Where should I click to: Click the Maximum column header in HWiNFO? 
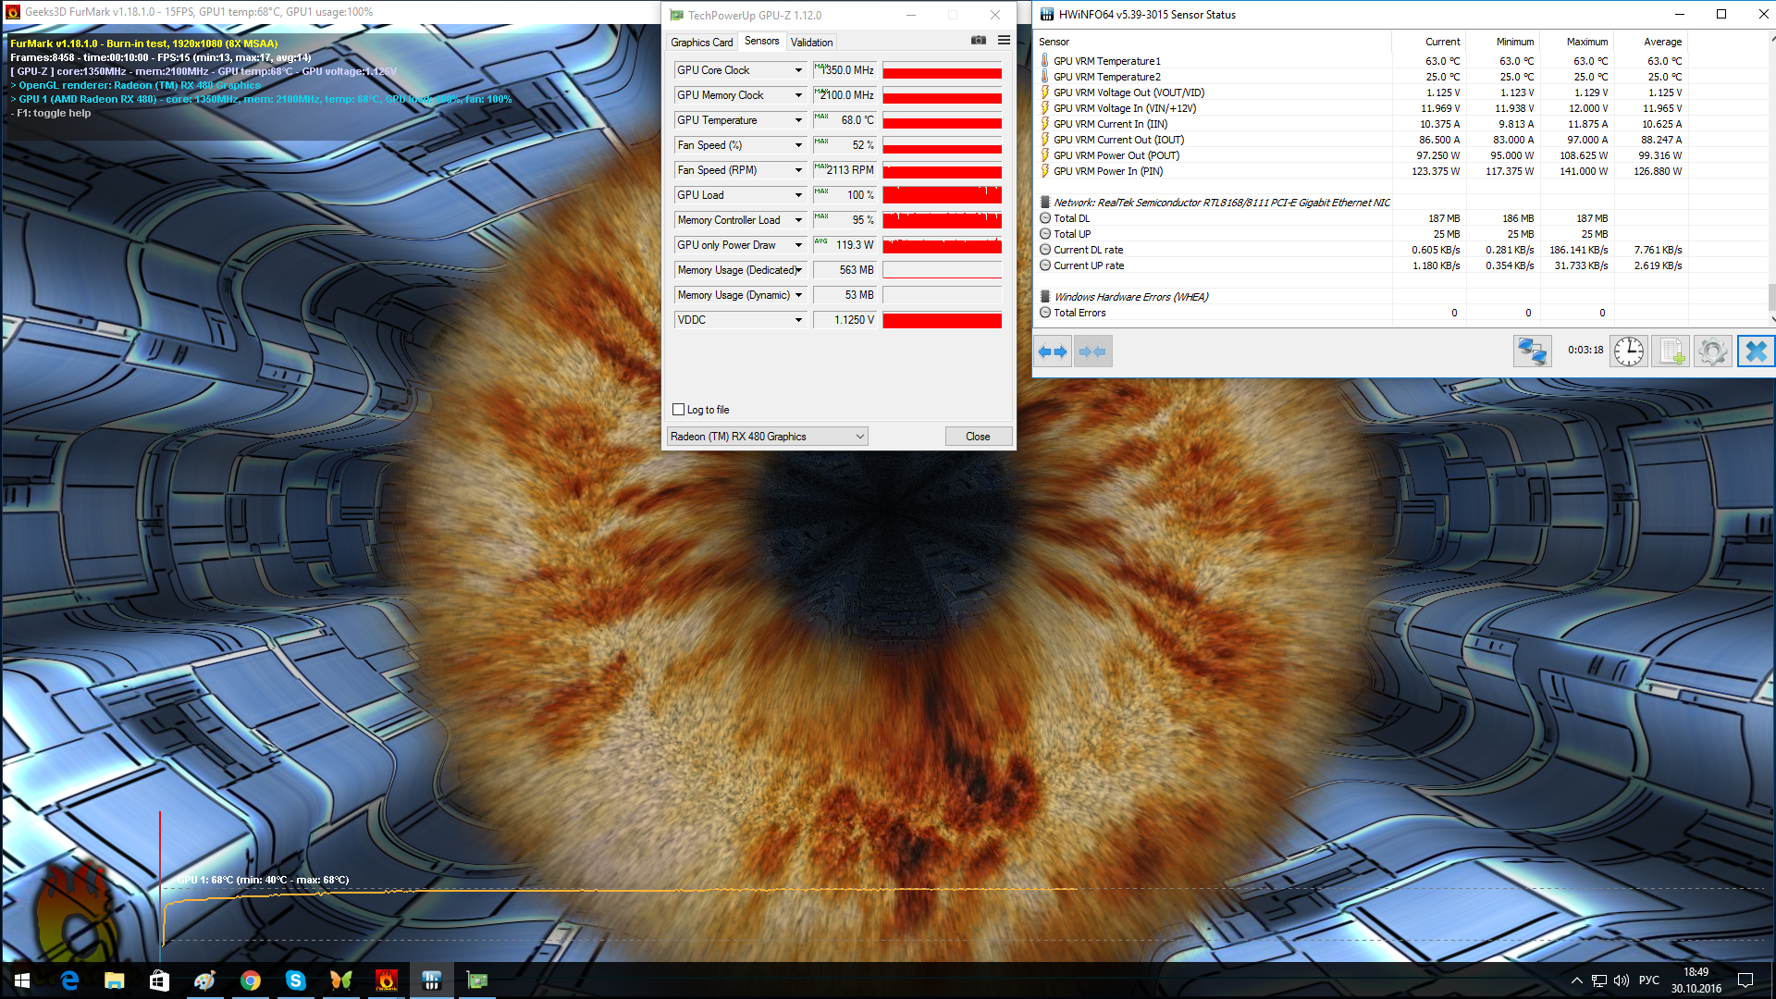[1586, 42]
